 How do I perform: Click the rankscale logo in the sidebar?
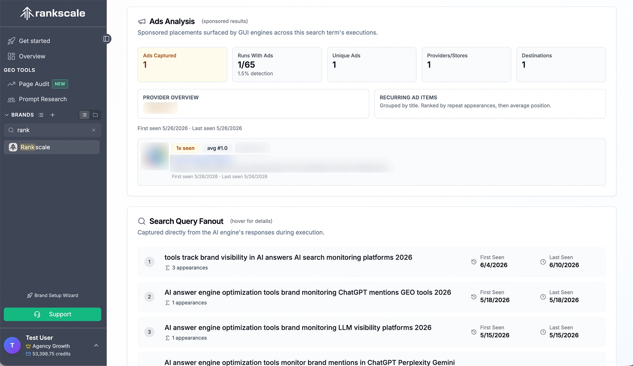[x=53, y=13]
